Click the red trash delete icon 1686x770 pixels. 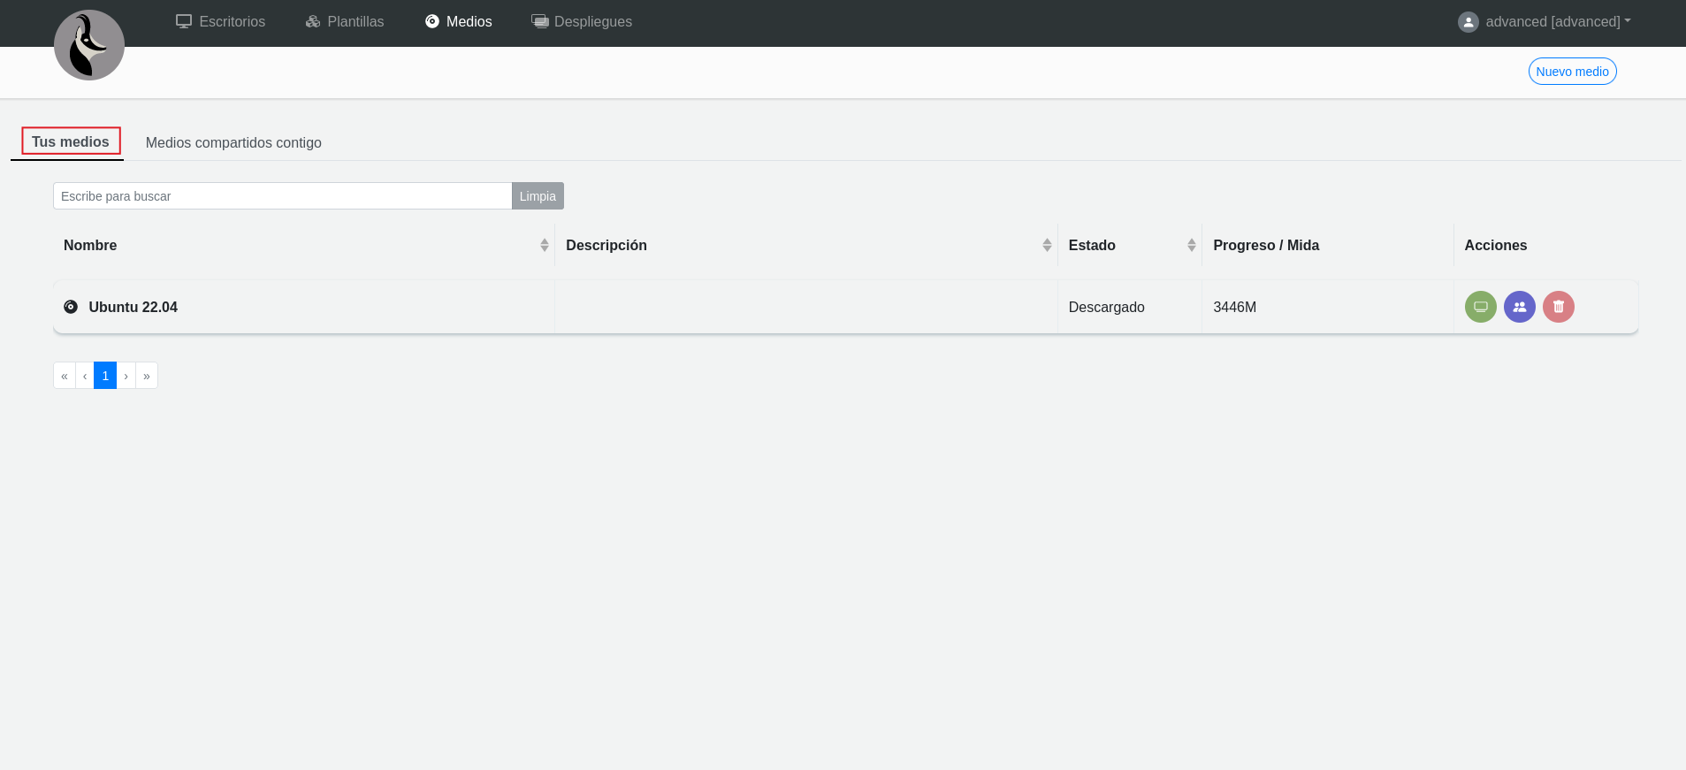tap(1558, 307)
